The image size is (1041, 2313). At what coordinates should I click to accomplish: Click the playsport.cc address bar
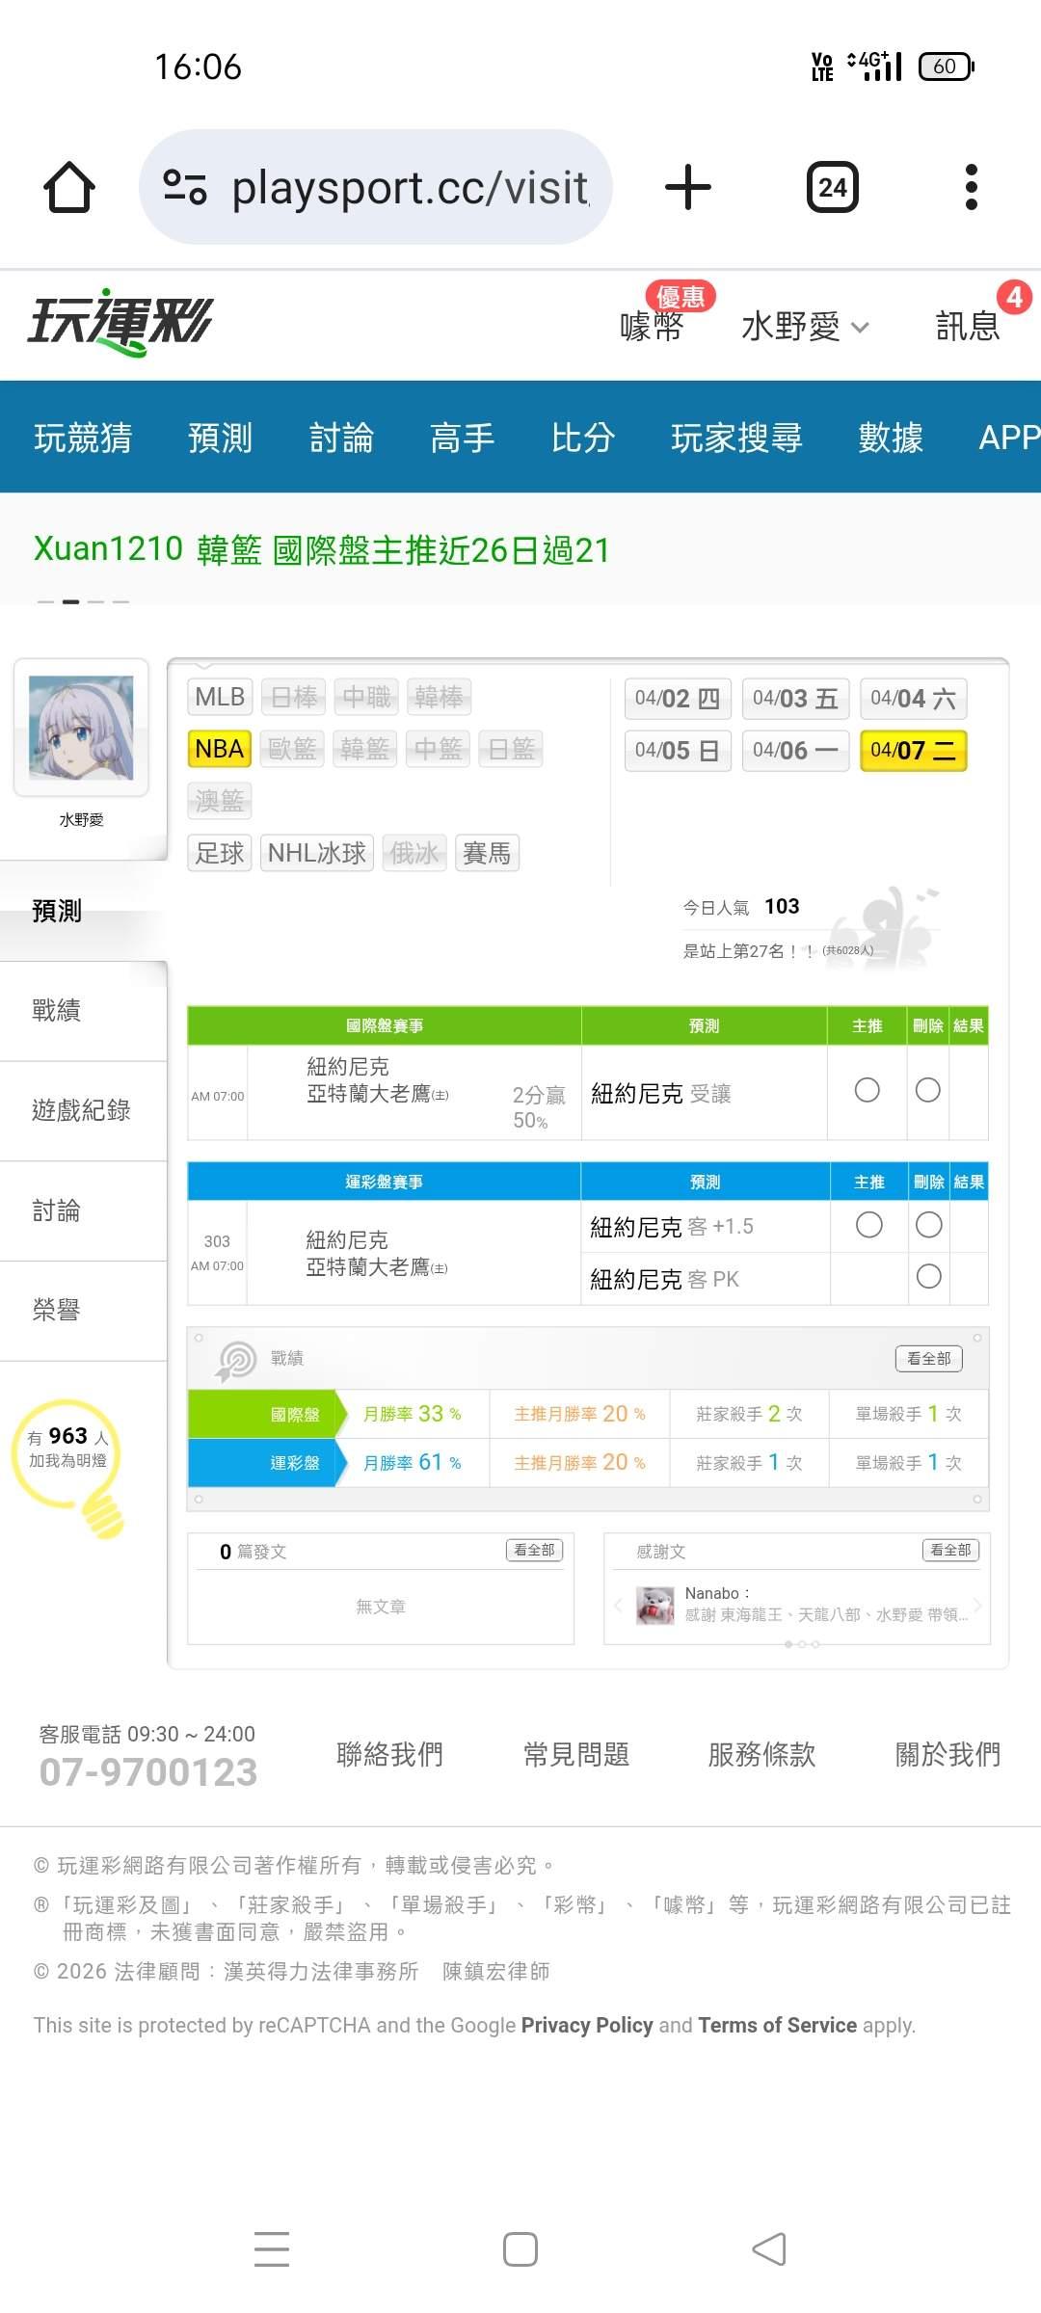376,187
